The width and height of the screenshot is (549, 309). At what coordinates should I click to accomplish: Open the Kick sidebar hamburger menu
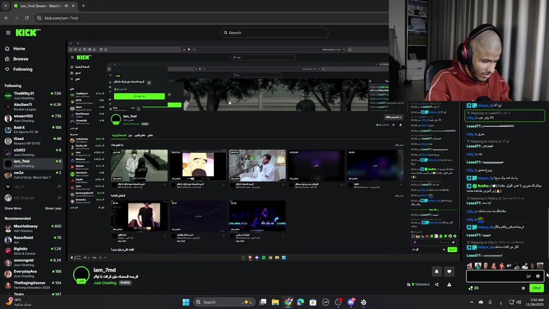coord(8,33)
